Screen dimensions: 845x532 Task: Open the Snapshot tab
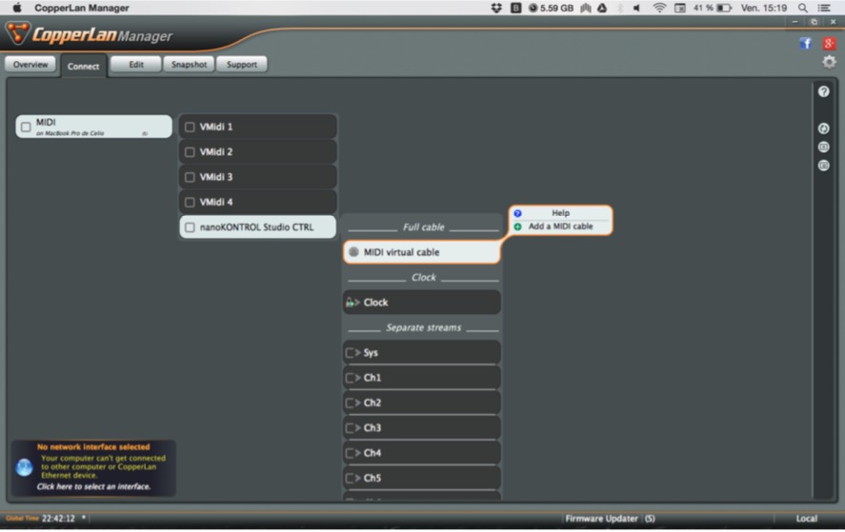click(189, 65)
